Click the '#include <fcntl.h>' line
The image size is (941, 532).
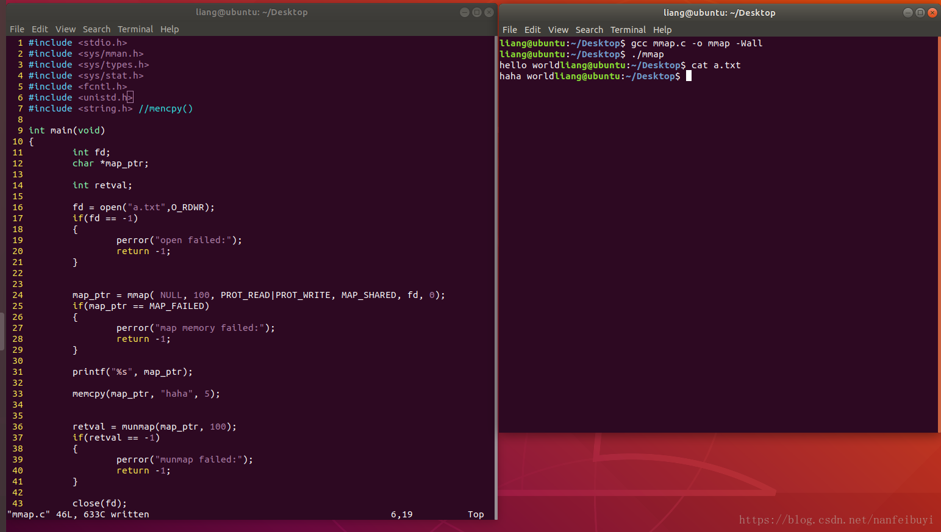[x=78, y=87]
